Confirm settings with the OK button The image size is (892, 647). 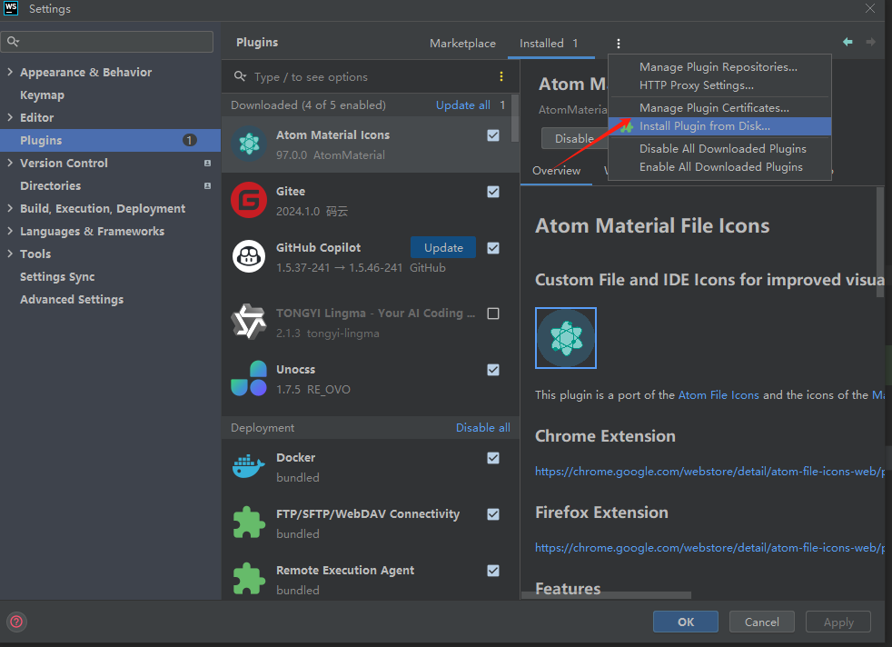point(686,622)
